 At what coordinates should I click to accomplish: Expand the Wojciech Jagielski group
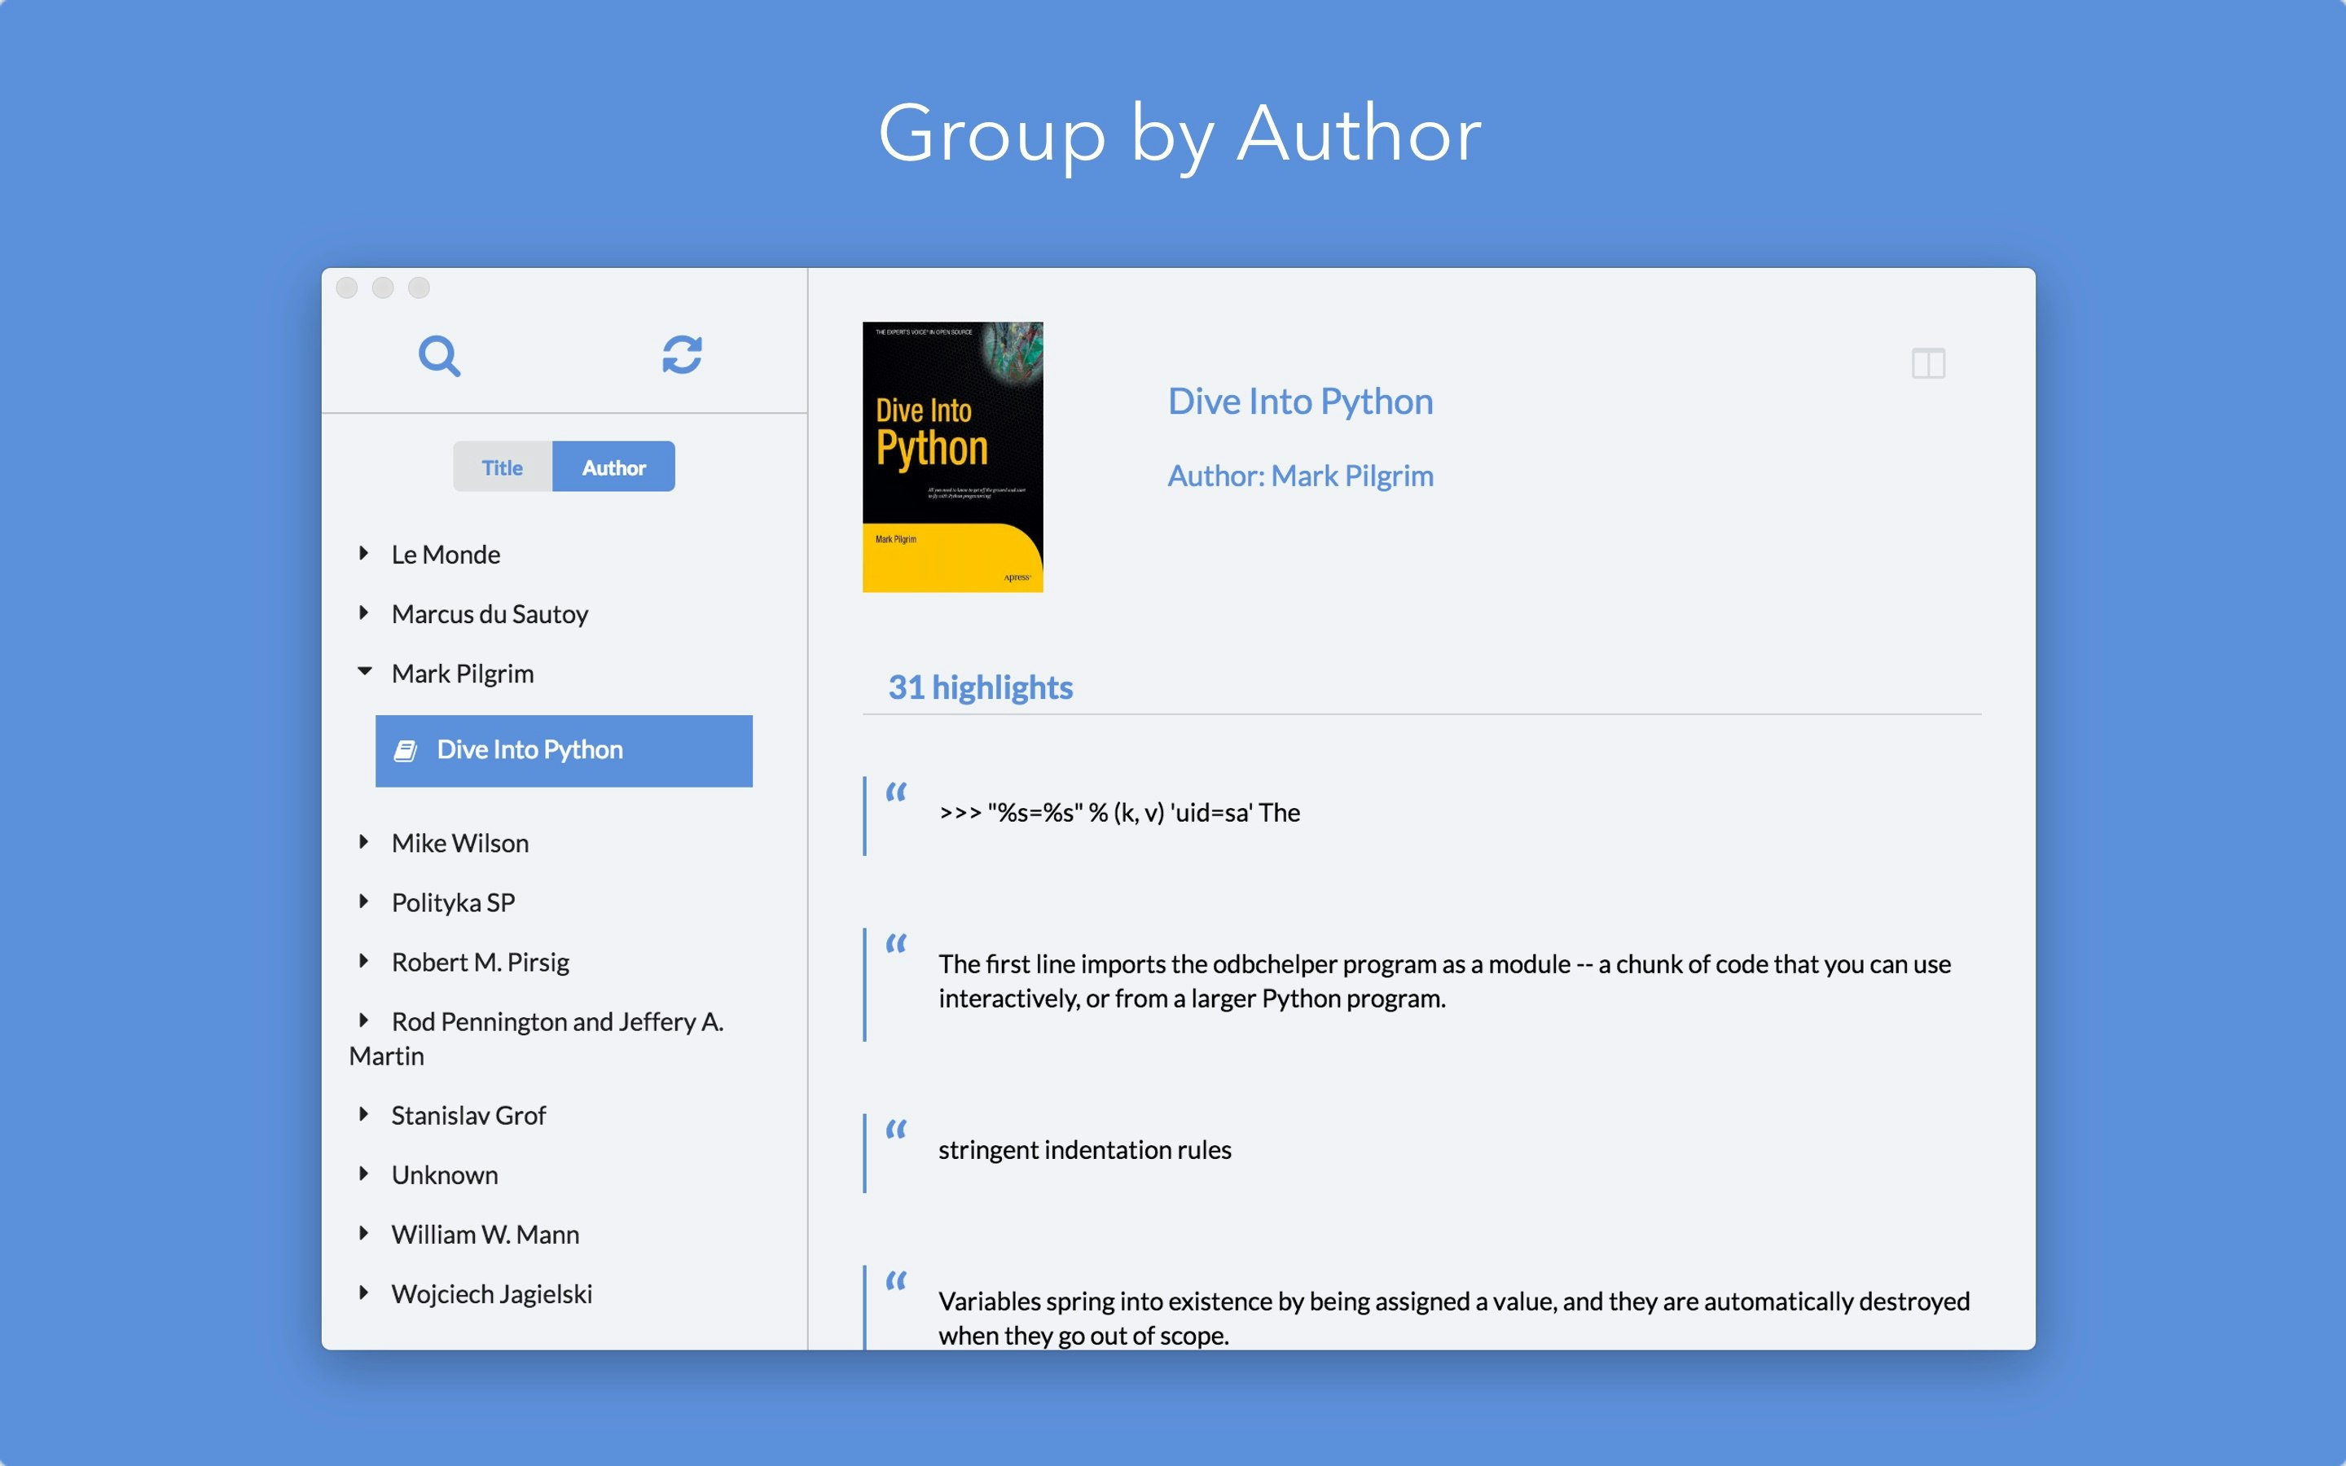click(364, 1293)
